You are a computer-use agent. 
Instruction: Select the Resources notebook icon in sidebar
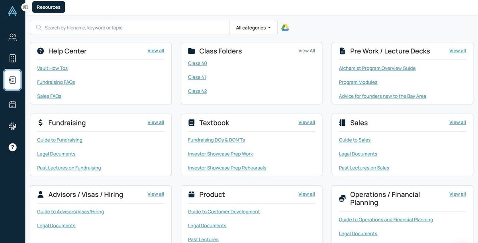pos(12,80)
